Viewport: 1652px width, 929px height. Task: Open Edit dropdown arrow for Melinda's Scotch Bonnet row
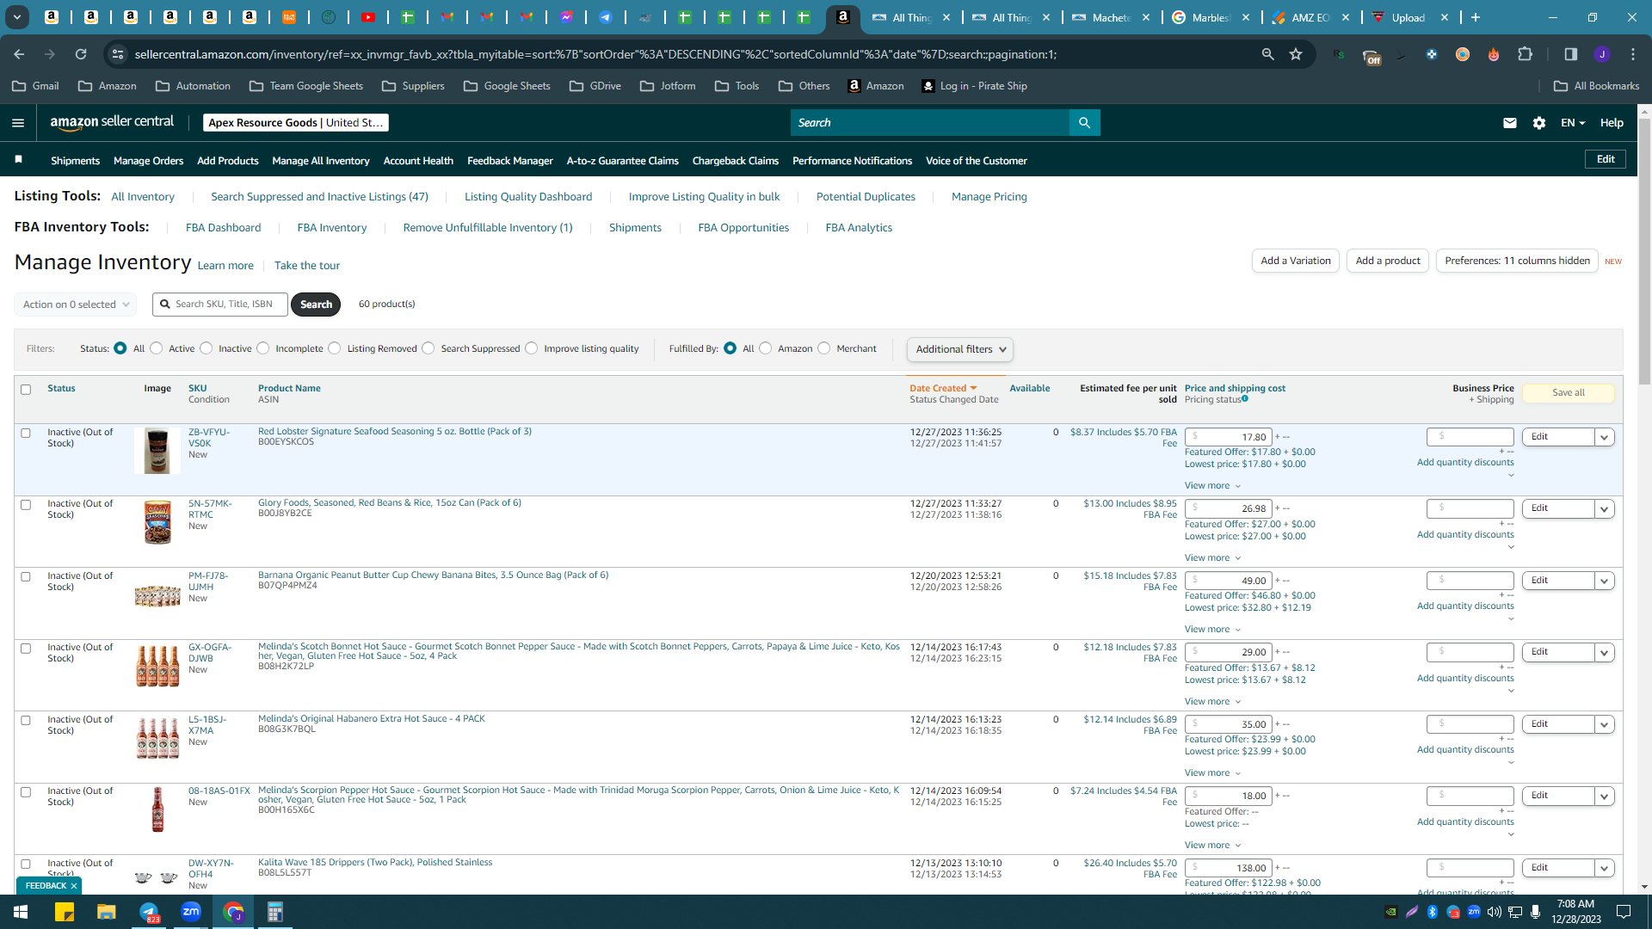pos(1605,653)
